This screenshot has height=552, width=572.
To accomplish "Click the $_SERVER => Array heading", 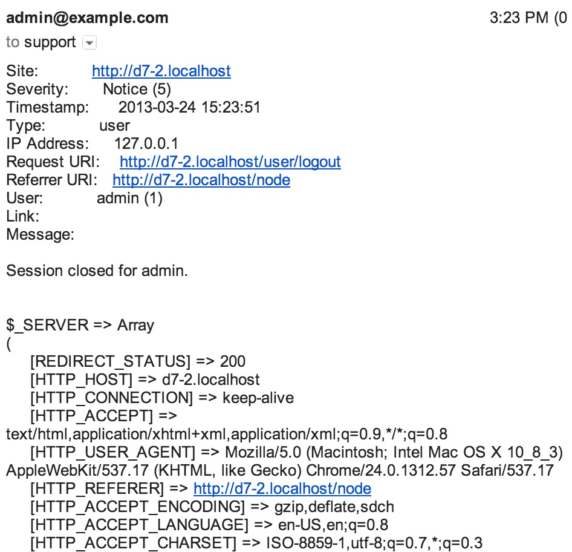I will [80, 325].
